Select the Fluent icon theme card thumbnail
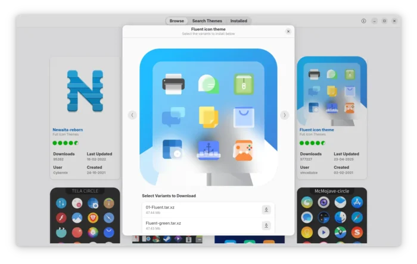 (332, 91)
